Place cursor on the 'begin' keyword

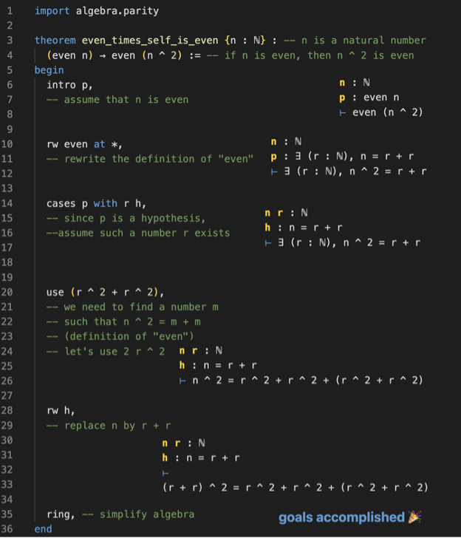pos(49,70)
